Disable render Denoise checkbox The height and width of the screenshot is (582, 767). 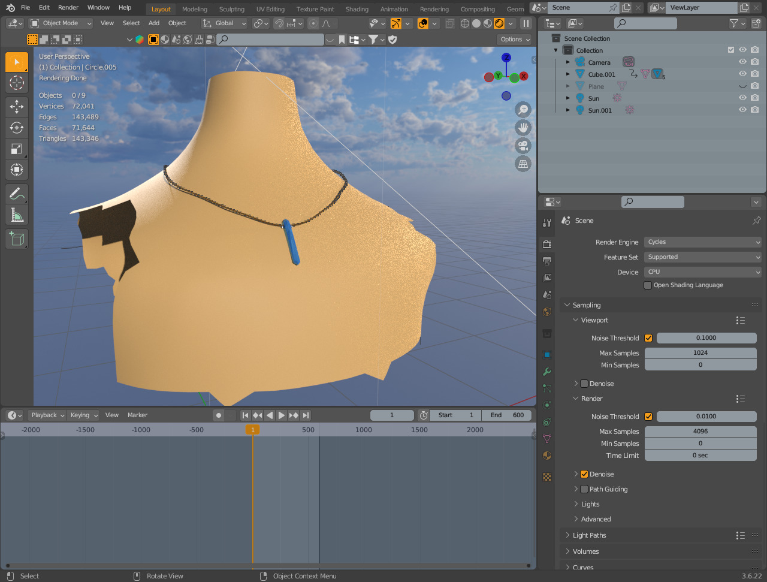(584, 474)
